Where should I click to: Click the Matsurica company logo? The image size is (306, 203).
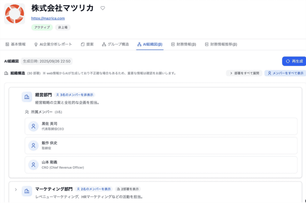tap(15, 14)
